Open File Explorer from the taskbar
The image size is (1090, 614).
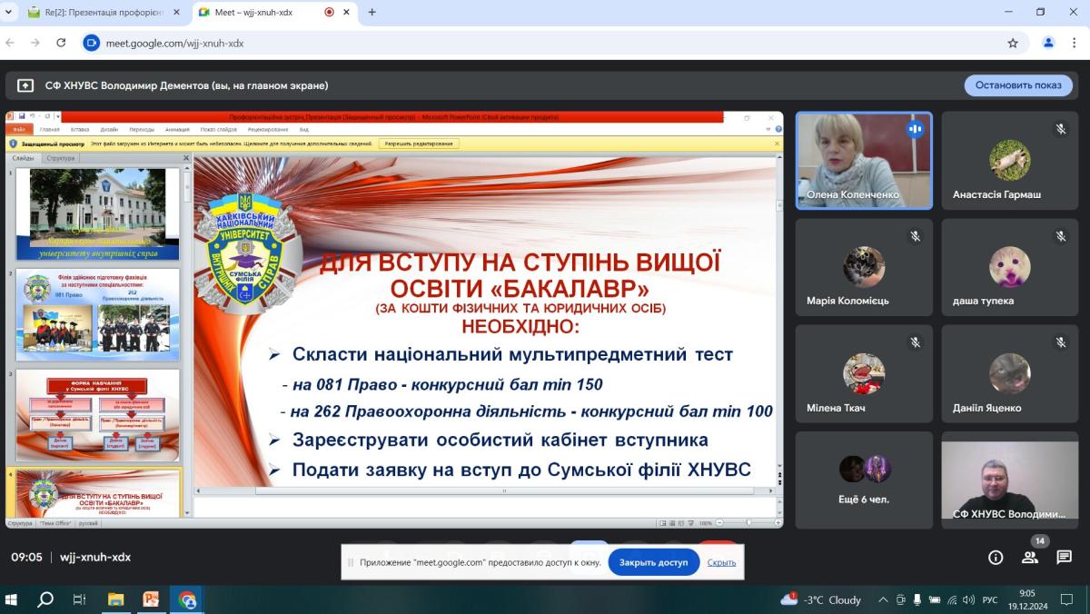click(115, 599)
